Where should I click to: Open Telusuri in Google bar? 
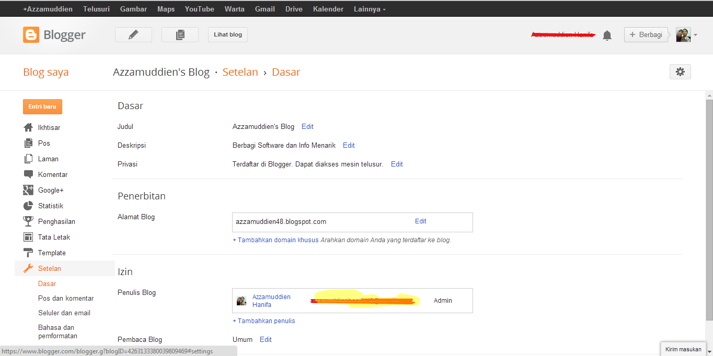click(x=96, y=9)
